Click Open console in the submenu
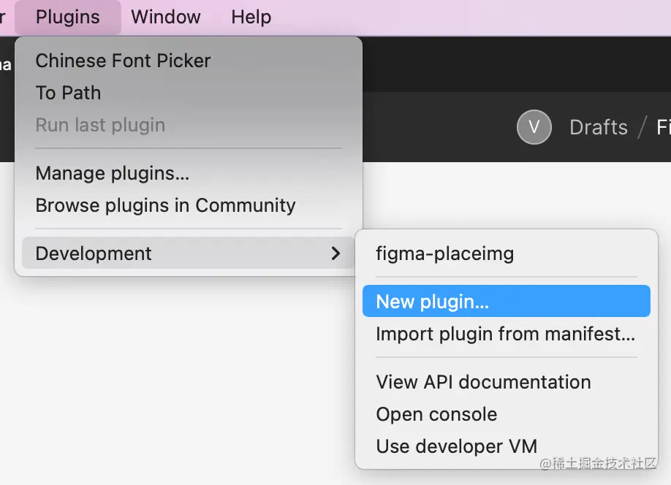 [x=436, y=414]
